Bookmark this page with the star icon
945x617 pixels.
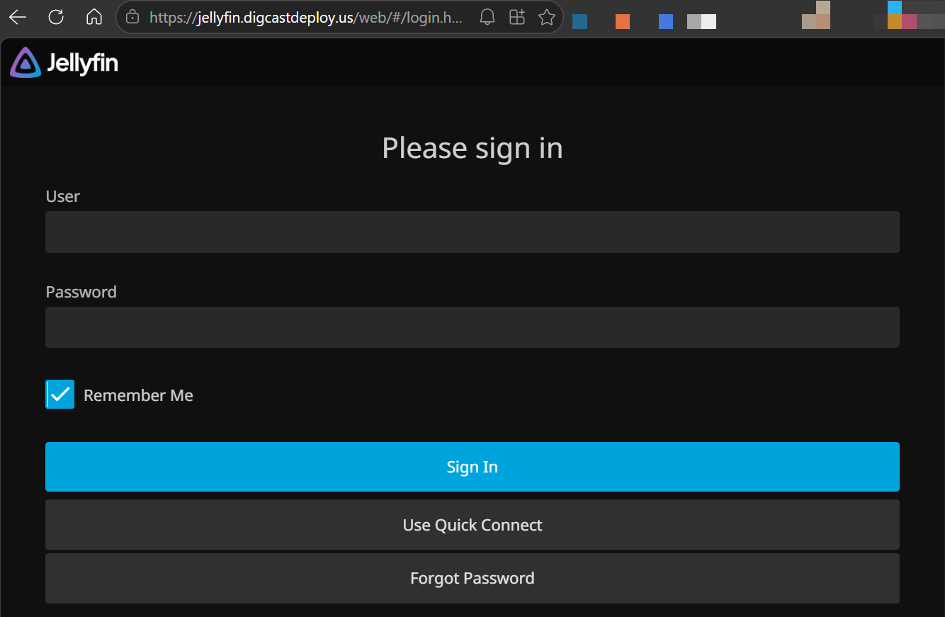click(547, 17)
